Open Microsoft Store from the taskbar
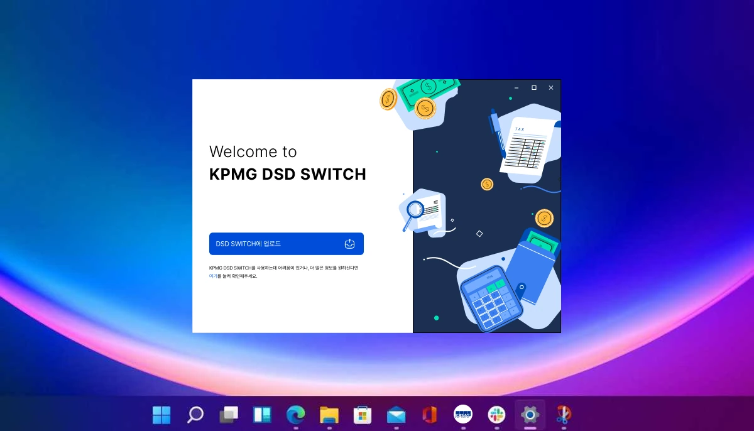 [x=363, y=415]
